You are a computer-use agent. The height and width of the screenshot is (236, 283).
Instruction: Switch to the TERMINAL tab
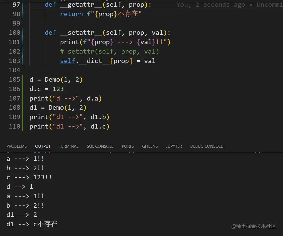coord(69,146)
